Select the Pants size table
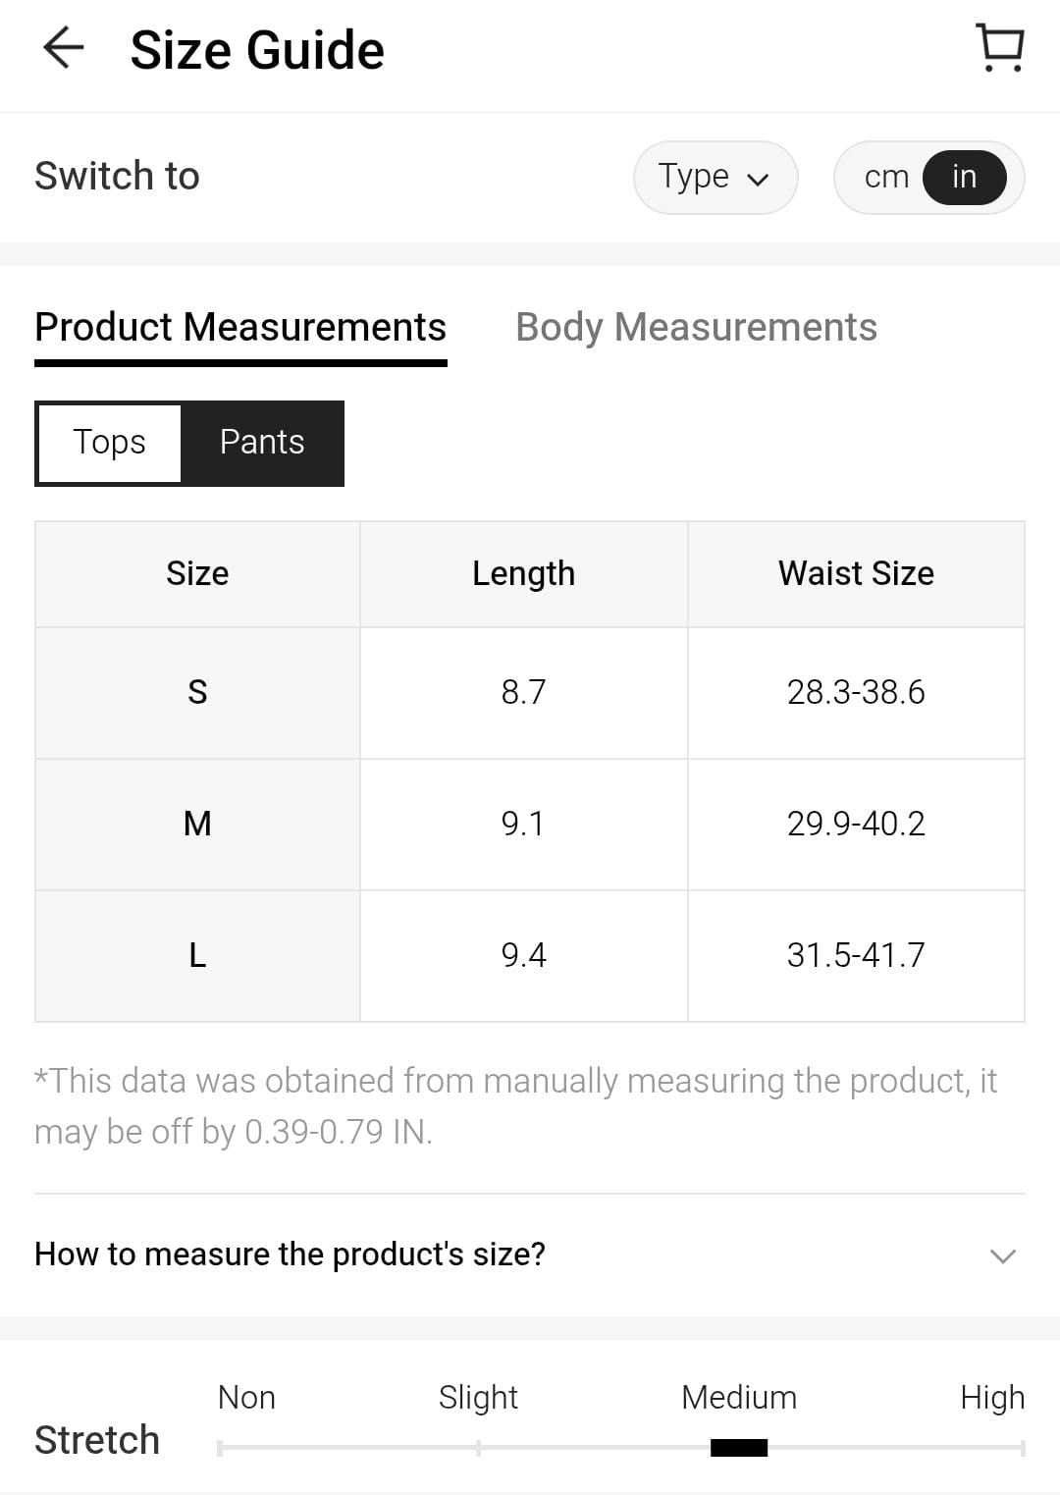Screen dimensions: 1060x1495 (x=262, y=443)
